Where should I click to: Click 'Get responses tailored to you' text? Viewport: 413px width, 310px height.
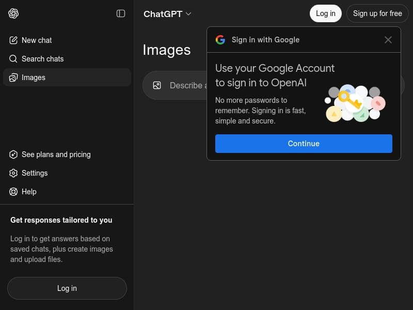pyautogui.click(x=61, y=220)
